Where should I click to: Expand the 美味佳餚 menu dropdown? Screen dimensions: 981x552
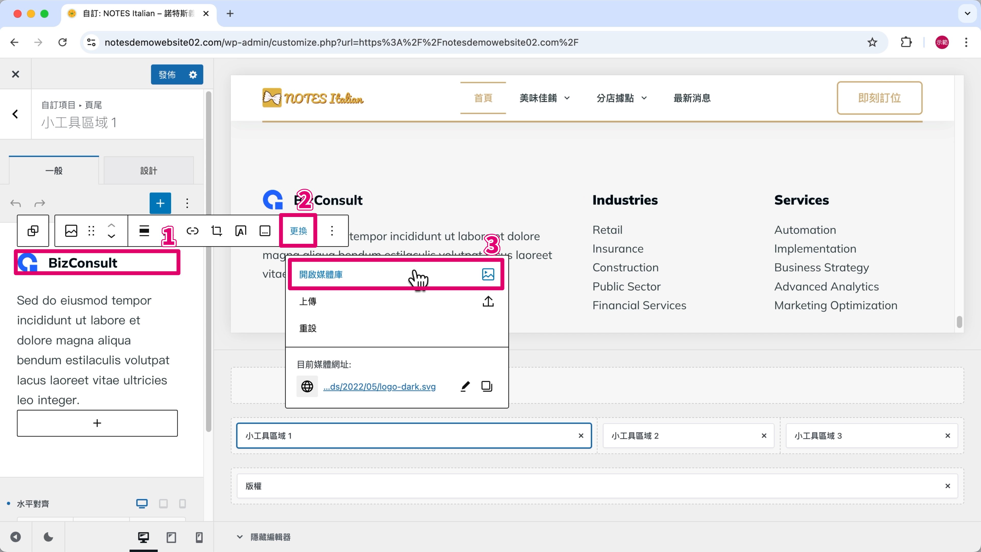pos(567,98)
